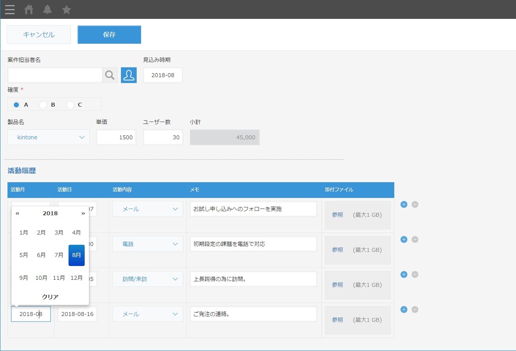The height and width of the screenshot is (351, 516).
Task: Click the magnifier to search 案件担当者名
Action: click(110, 75)
